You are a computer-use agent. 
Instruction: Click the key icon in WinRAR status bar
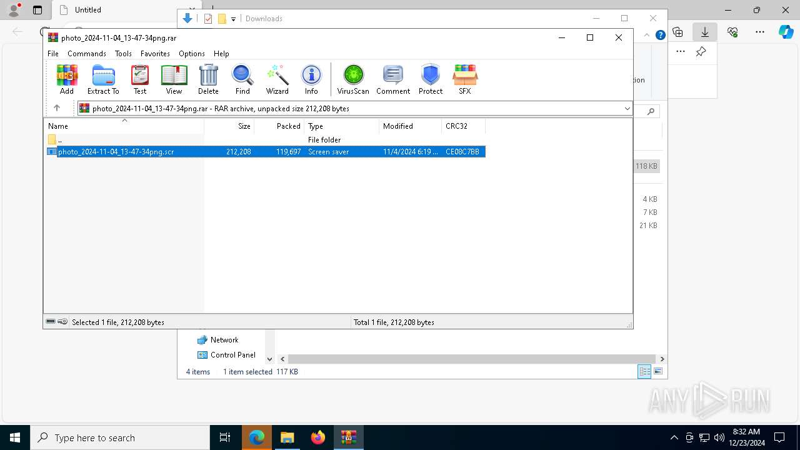pos(62,322)
